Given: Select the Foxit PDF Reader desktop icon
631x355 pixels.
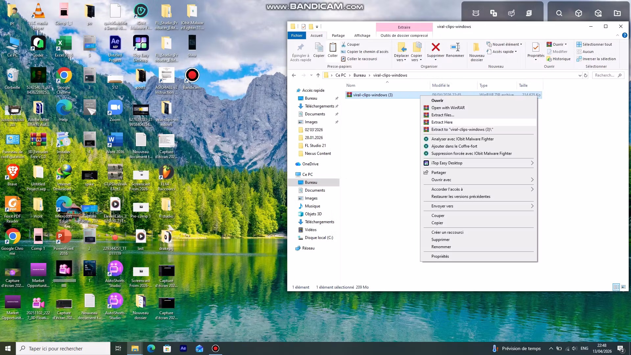Looking at the screenshot, I should pos(12,209).
